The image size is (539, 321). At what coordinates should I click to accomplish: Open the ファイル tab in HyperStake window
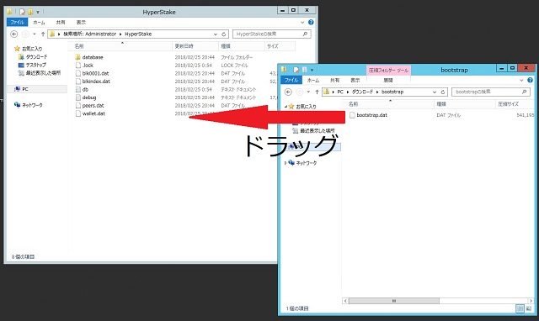point(17,23)
